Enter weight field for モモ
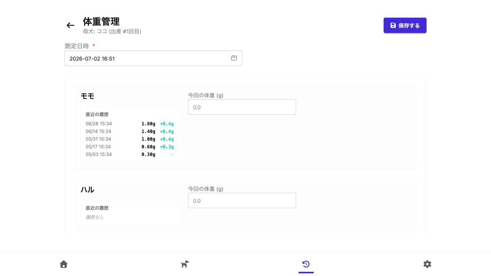Image resolution: width=491 pixels, height=276 pixels. pyautogui.click(x=242, y=107)
